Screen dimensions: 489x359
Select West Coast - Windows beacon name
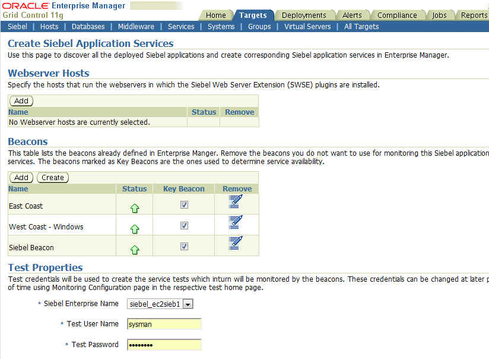(x=46, y=227)
